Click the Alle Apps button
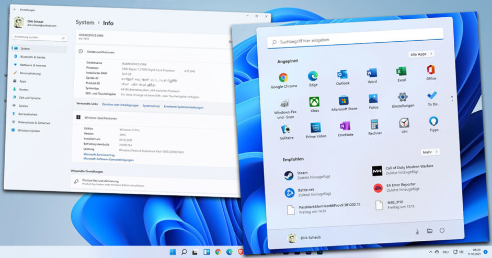 (x=421, y=54)
